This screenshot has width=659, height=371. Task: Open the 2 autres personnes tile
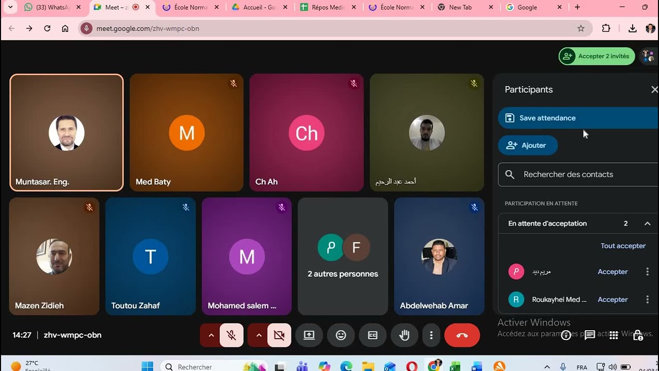(343, 256)
